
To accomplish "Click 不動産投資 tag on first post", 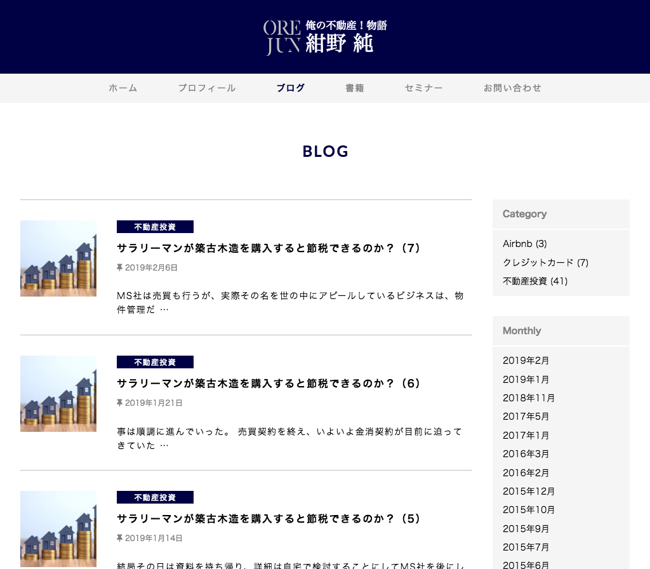I will [x=155, y=227].
